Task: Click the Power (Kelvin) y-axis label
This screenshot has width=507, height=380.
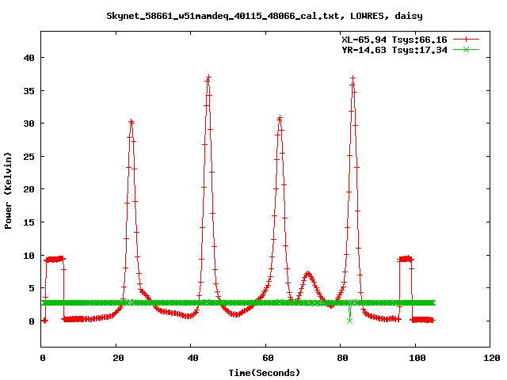Action: tap(8, 191)
